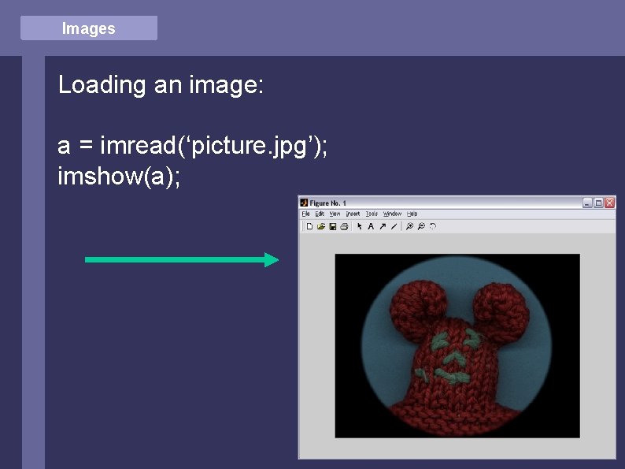The height and width of the screenshot is (469, 625).
Task: Click the Open File folder icon
Action: click(x=321, y=226)
